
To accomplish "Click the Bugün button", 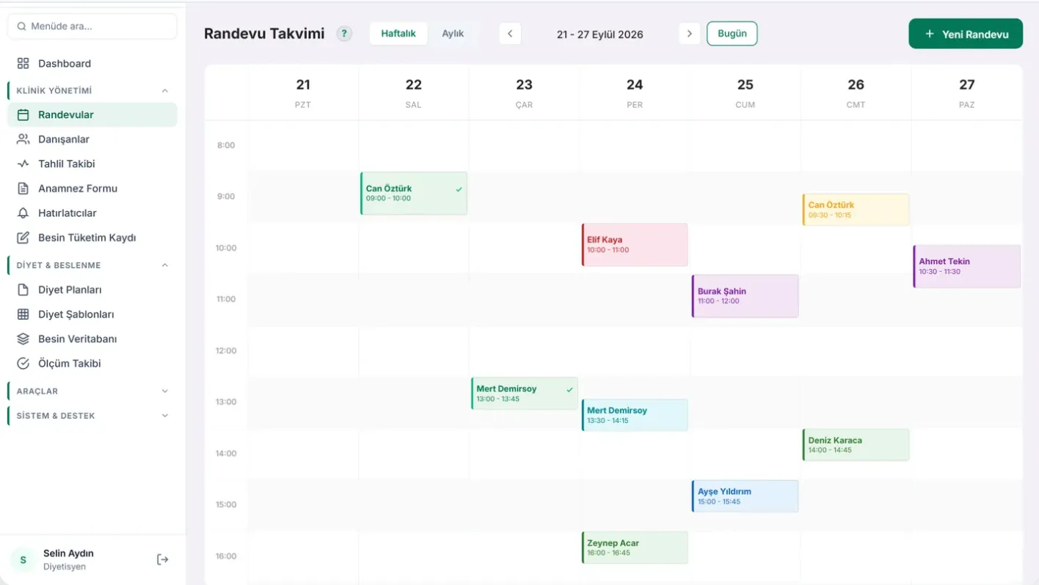I will pos(732,34).
